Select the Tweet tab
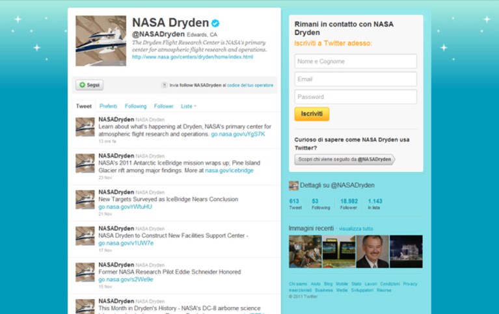The width and height of the screenshot is (499, 314). (x=84, y=106)
